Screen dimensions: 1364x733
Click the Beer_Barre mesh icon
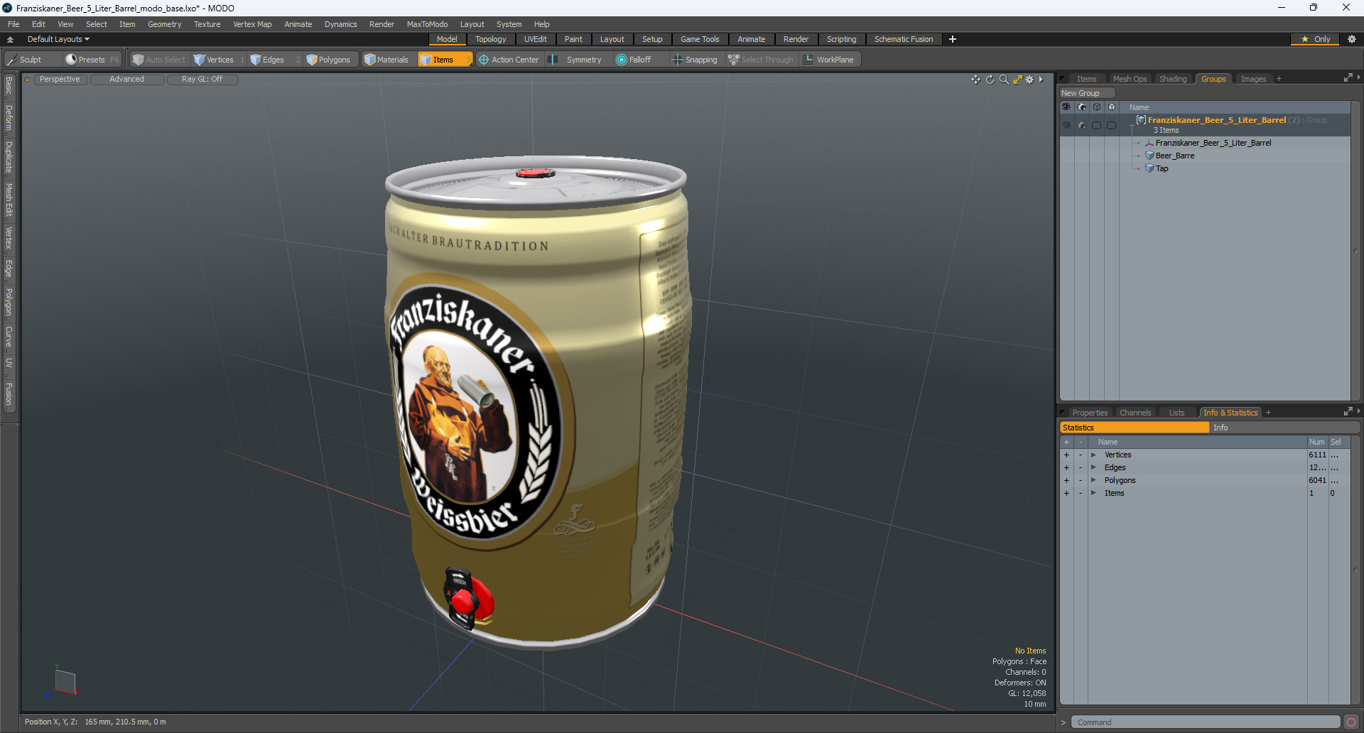[x=1149, y=156]
